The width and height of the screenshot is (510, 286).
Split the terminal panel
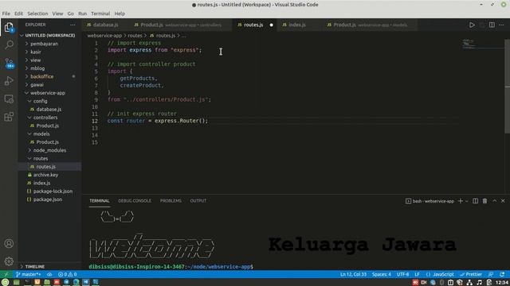tap(475, 201)
